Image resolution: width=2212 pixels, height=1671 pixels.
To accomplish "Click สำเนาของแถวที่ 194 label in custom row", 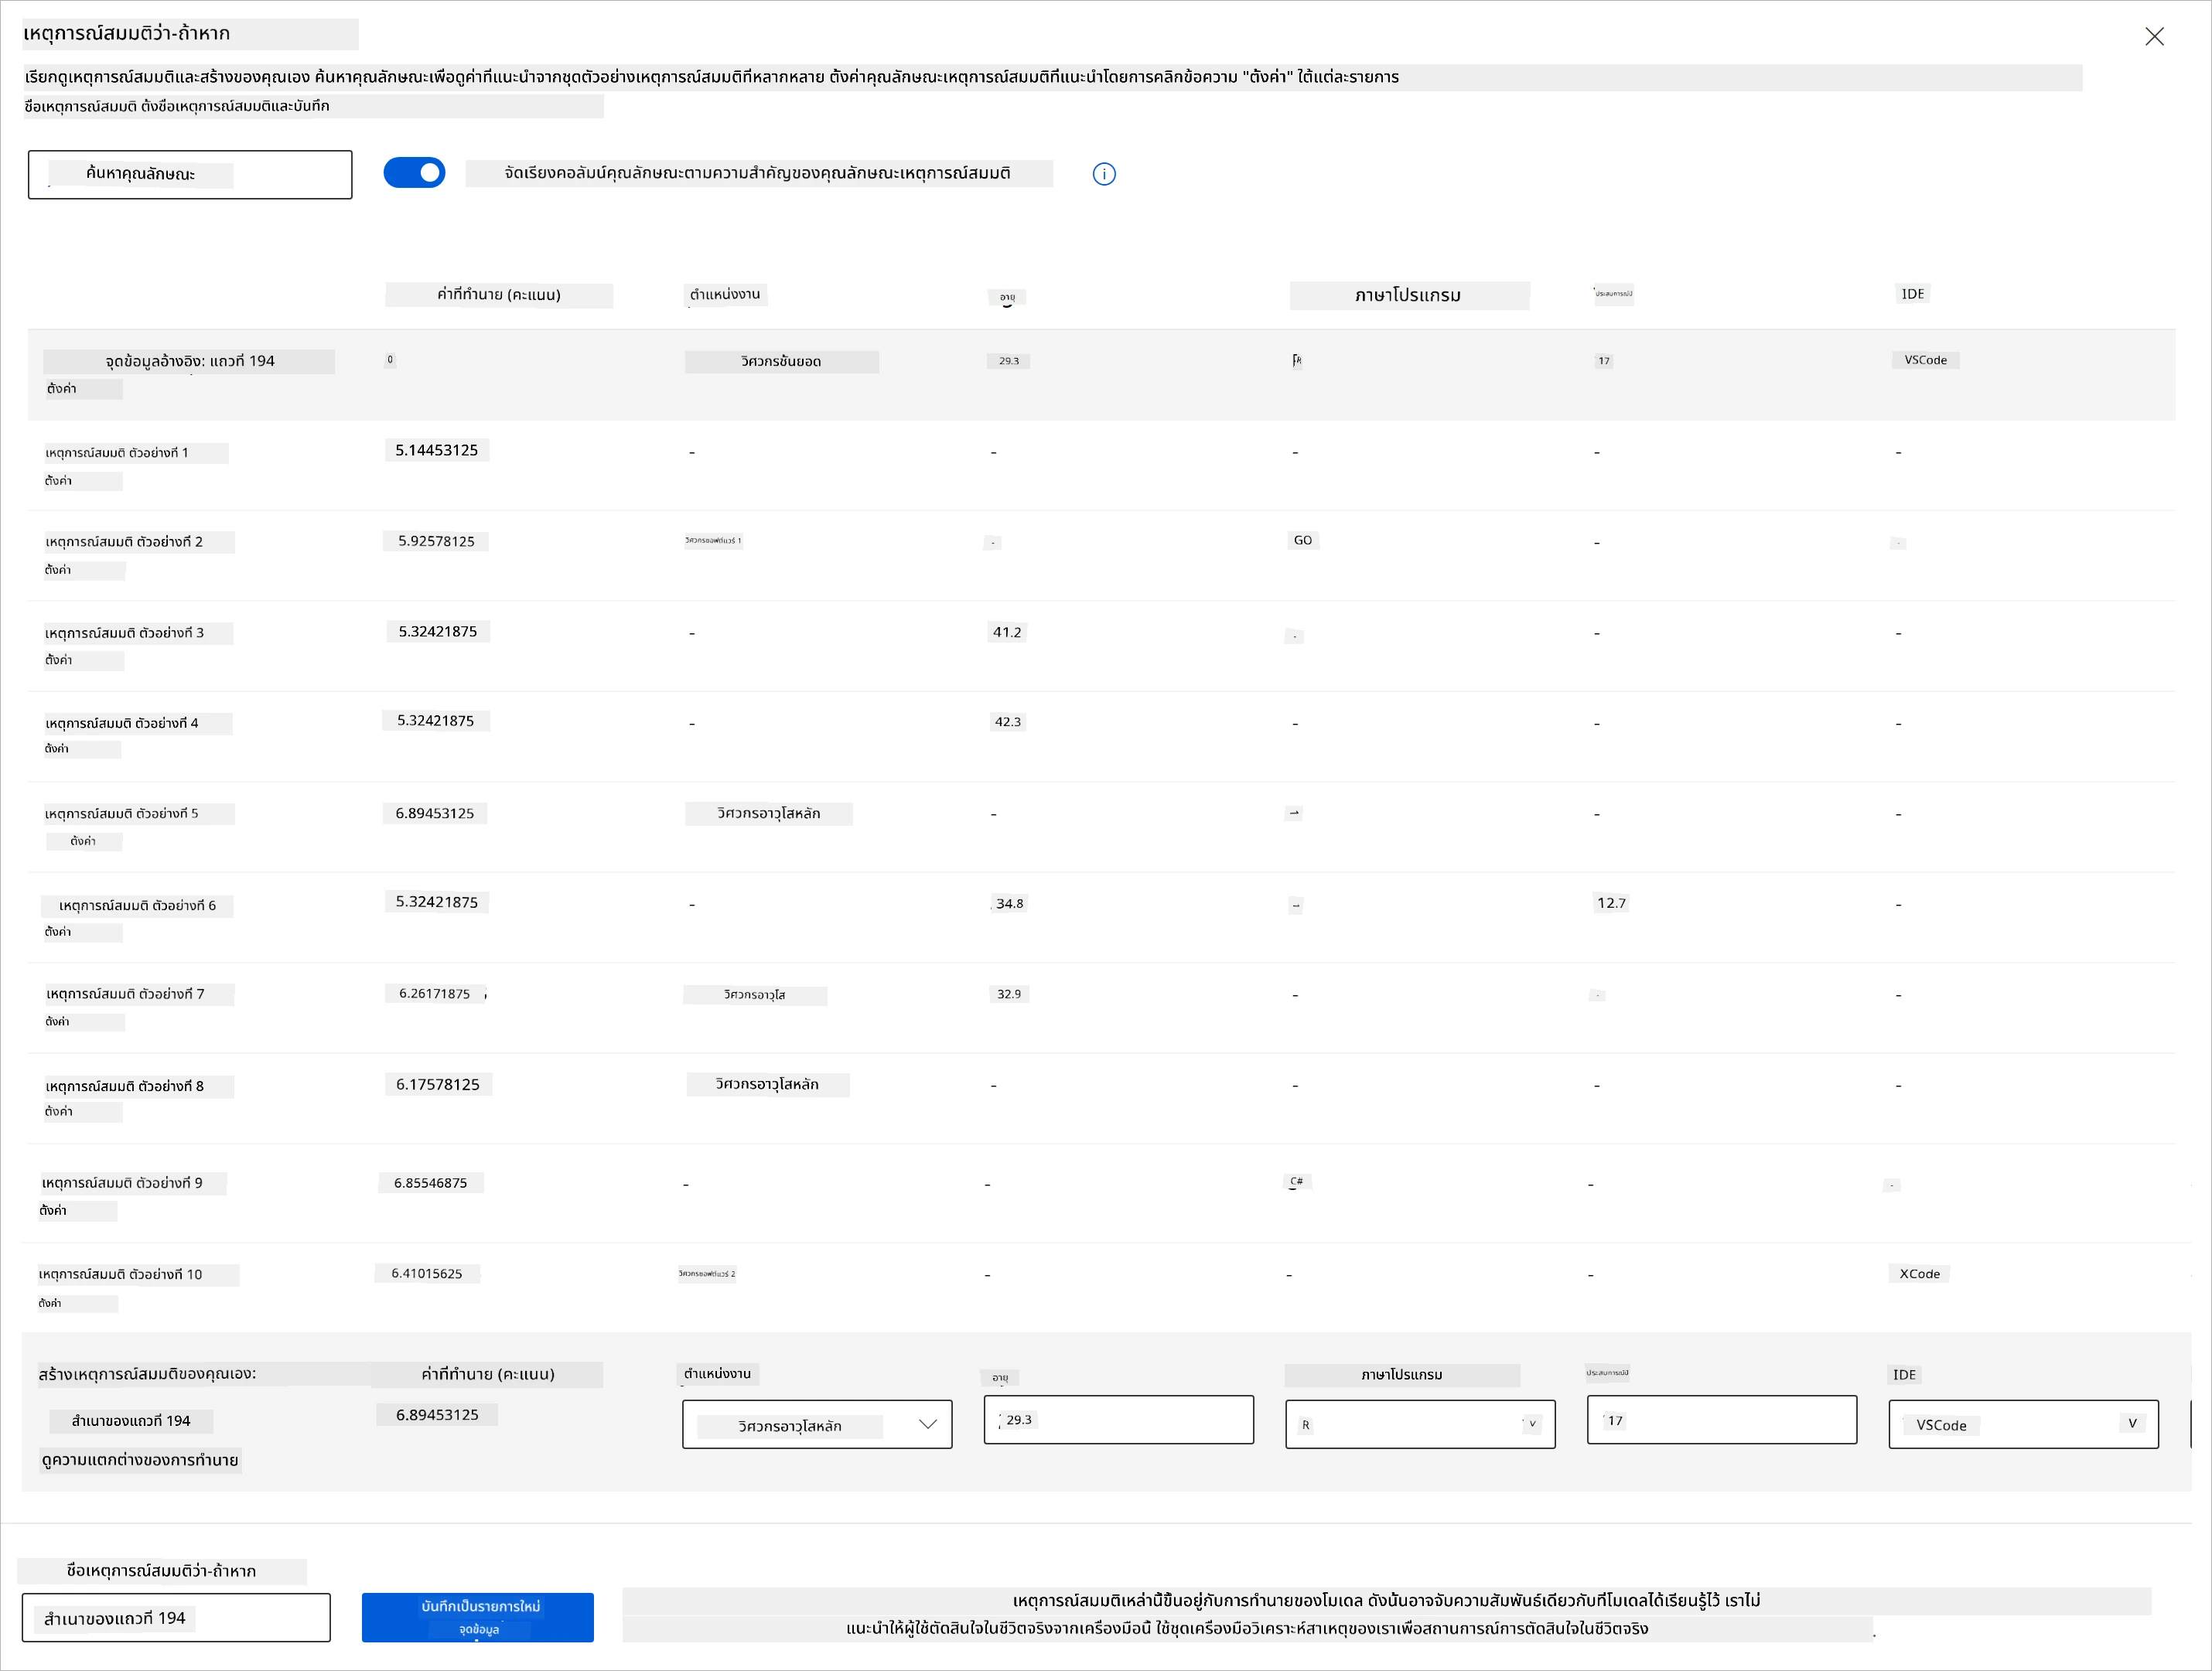I will 131,1421.
